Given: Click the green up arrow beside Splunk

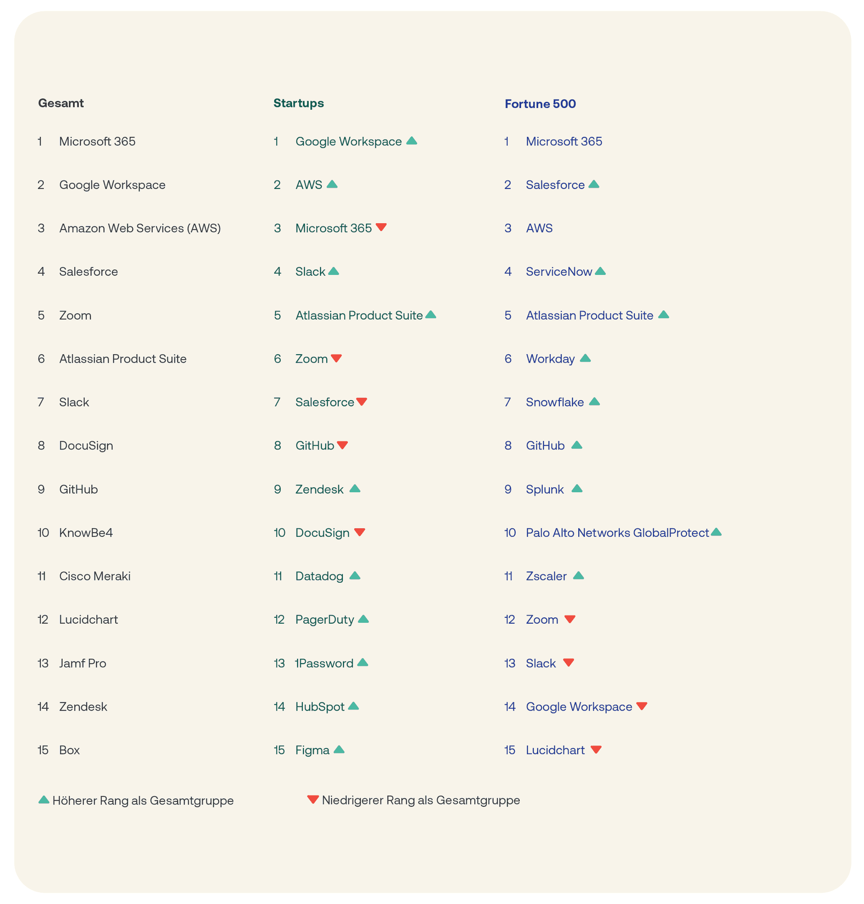Looking at the screenshot, I should pyautogui.click(x=577, y=489).
